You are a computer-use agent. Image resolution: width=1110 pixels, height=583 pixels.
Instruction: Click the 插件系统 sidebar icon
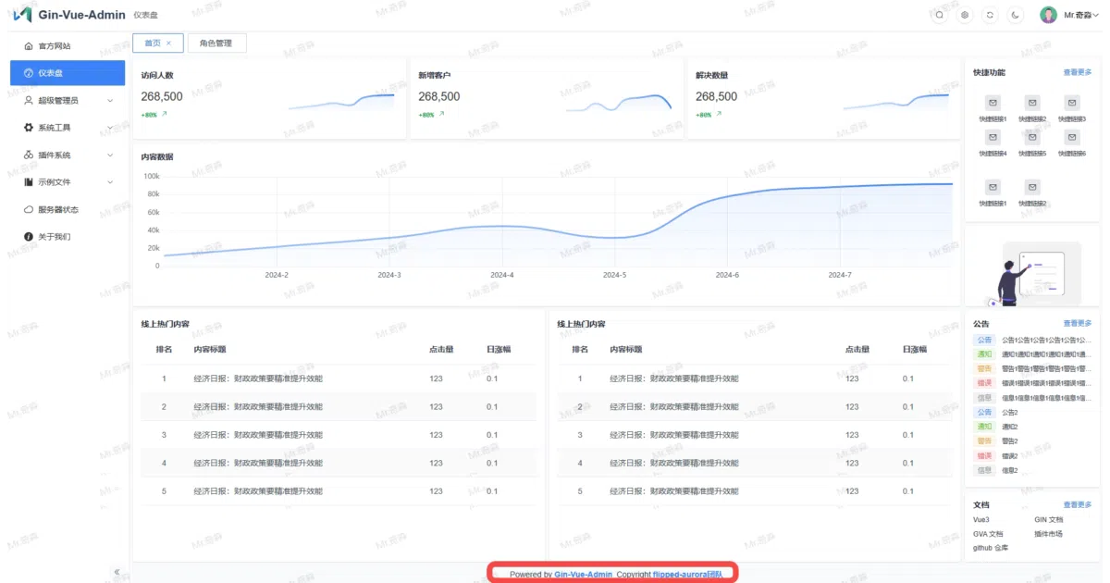tap(29, 155)
